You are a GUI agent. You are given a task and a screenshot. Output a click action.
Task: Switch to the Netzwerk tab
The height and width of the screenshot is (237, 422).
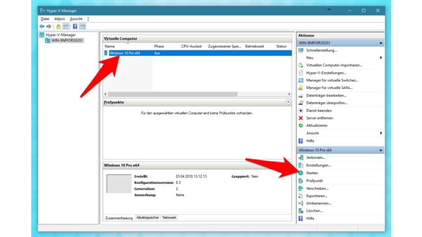click(x=169, y=217)
